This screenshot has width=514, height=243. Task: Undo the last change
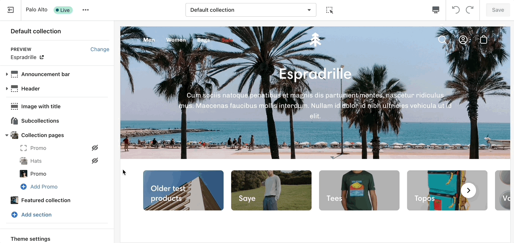tap(456, 10)
